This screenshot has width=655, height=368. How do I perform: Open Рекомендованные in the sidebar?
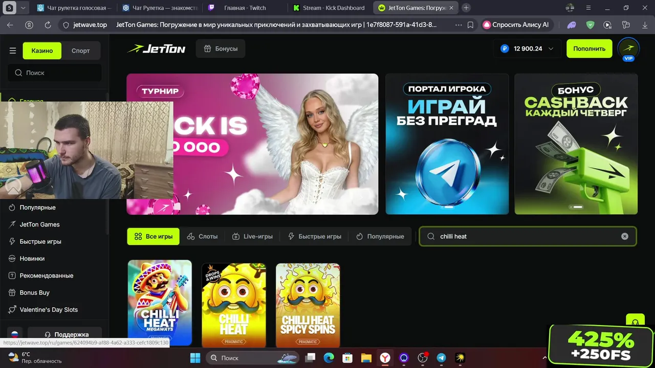tap(46, 275)
